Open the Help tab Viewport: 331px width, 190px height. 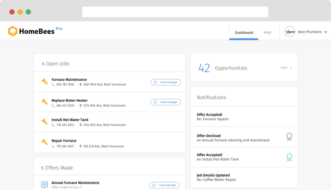(x=267, y=32)
